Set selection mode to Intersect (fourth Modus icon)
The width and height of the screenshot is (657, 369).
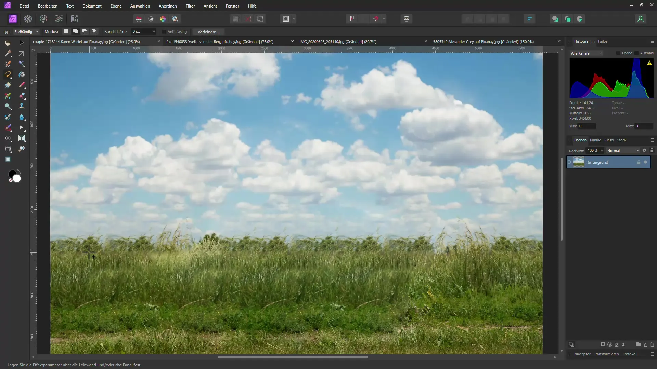coord(94,31)
